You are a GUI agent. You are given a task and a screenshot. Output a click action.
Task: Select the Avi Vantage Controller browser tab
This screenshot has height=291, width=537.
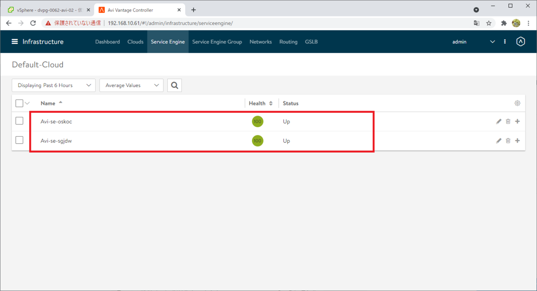[x=140, y=10]
